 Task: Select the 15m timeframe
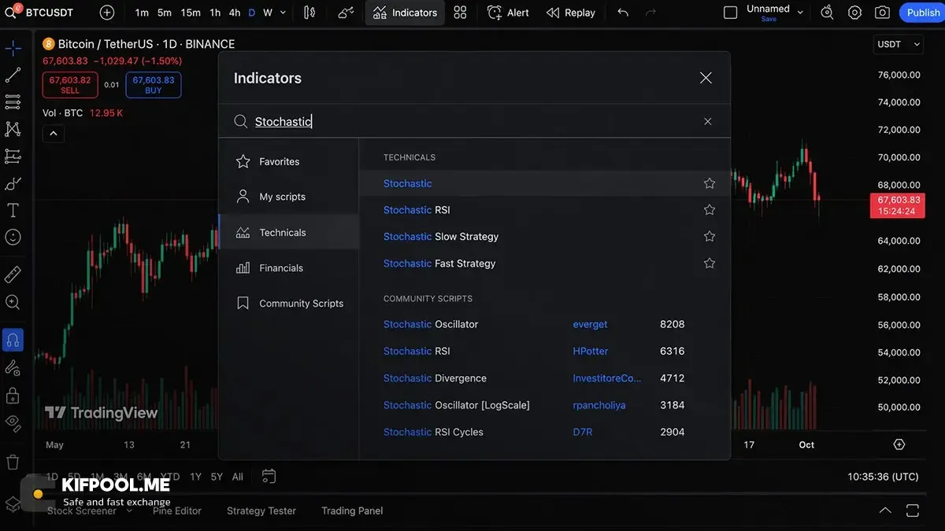[x=191, y=13]
